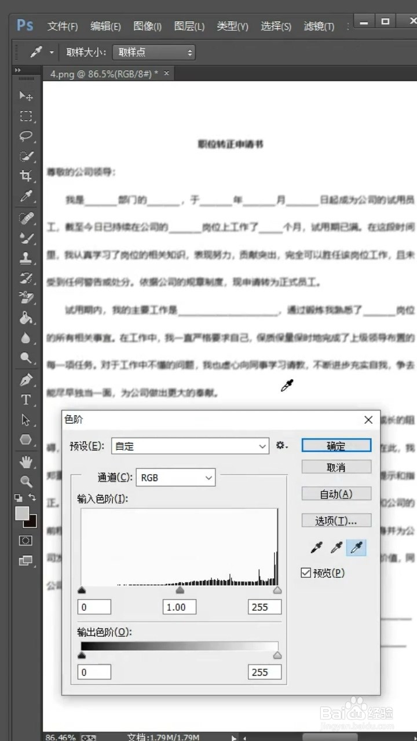Open the 文件(F) menu
The height and width of the screenshot is (741, 417).
63,27
